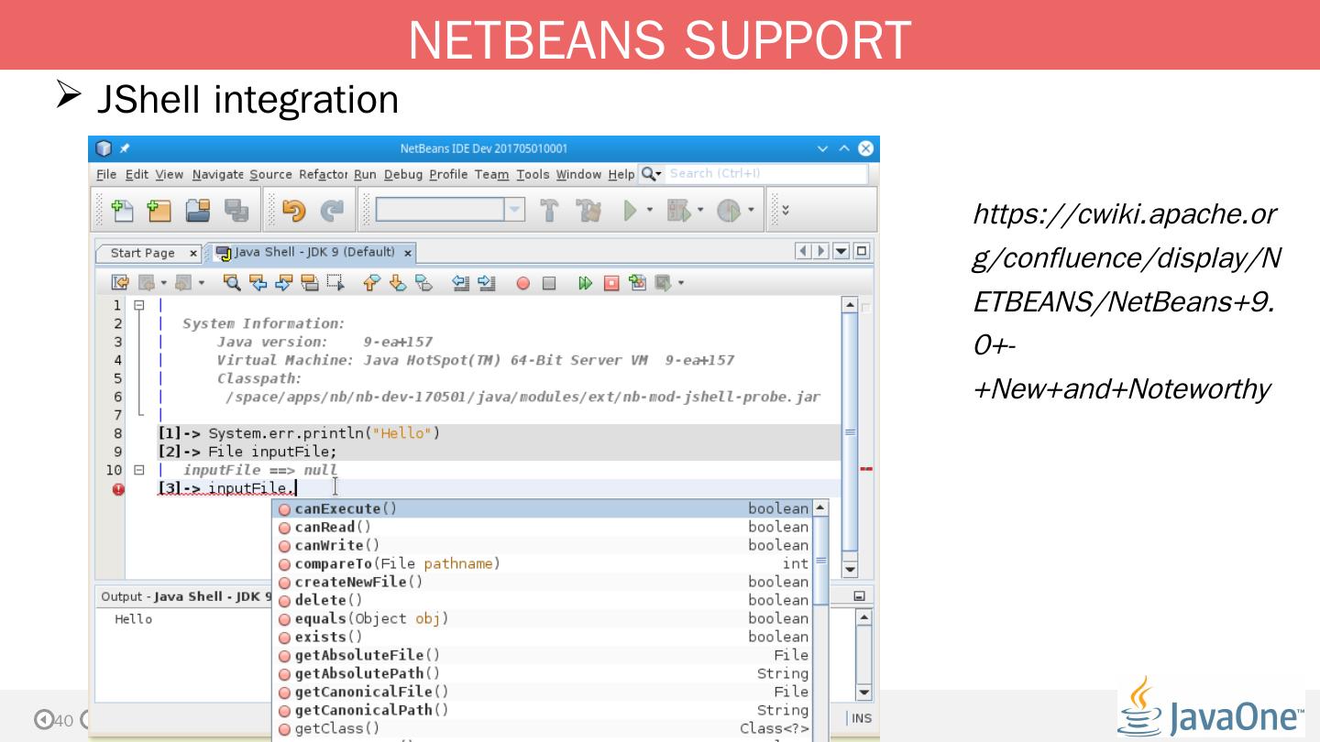Close the Java Shell - JDK 9 tab
The image size is (1320, 742).
pyautogui.click(x=408, y=253)
